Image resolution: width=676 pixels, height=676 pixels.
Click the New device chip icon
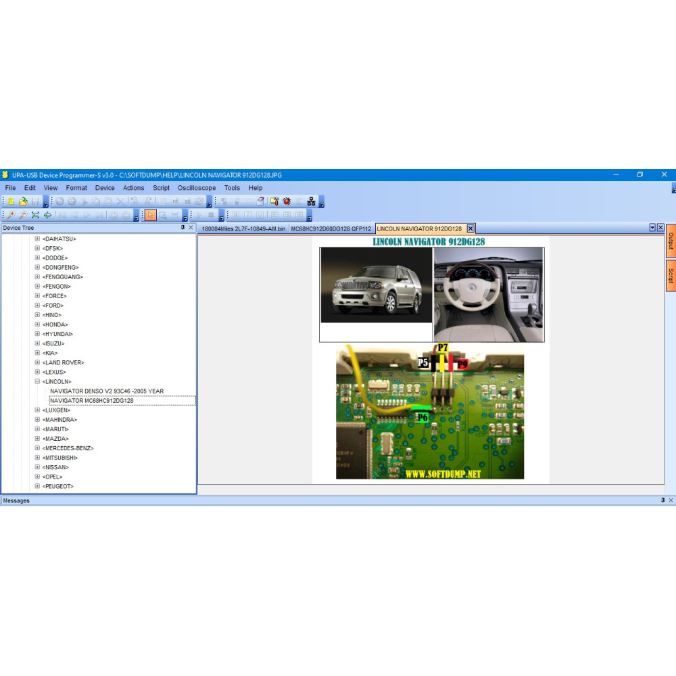click(11, 201)
